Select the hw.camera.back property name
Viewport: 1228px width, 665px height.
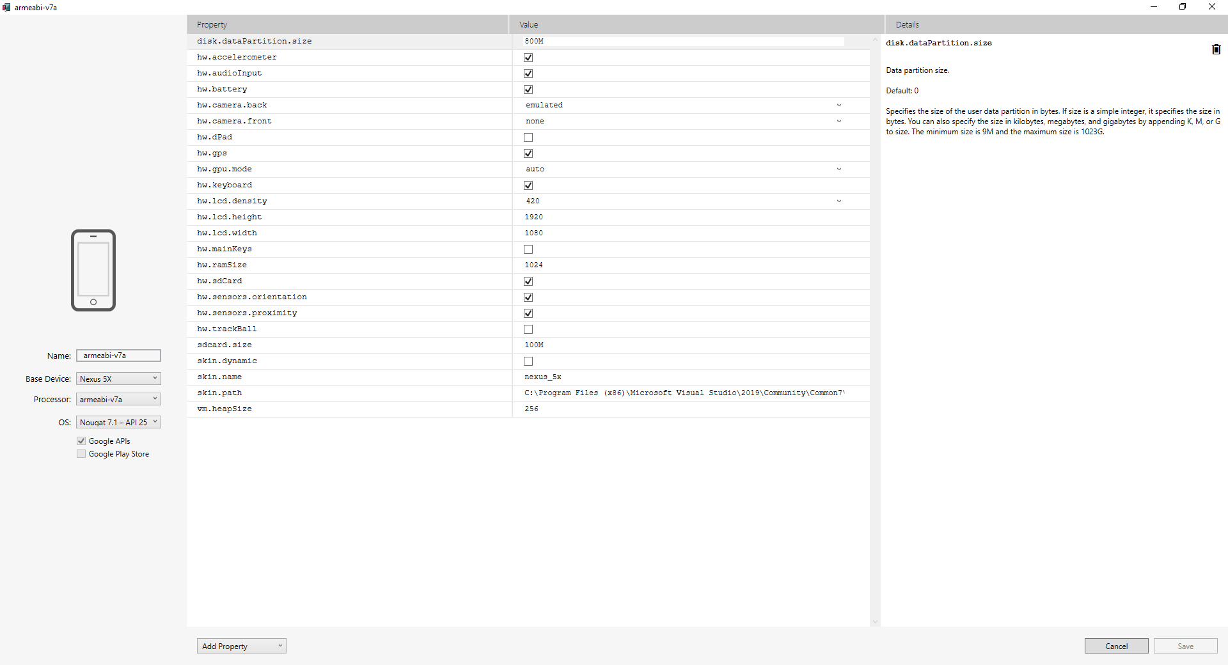pos(232,106)
